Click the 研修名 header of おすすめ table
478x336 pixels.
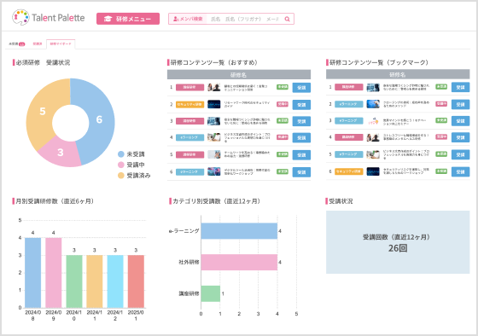click(x=239, y=75)
